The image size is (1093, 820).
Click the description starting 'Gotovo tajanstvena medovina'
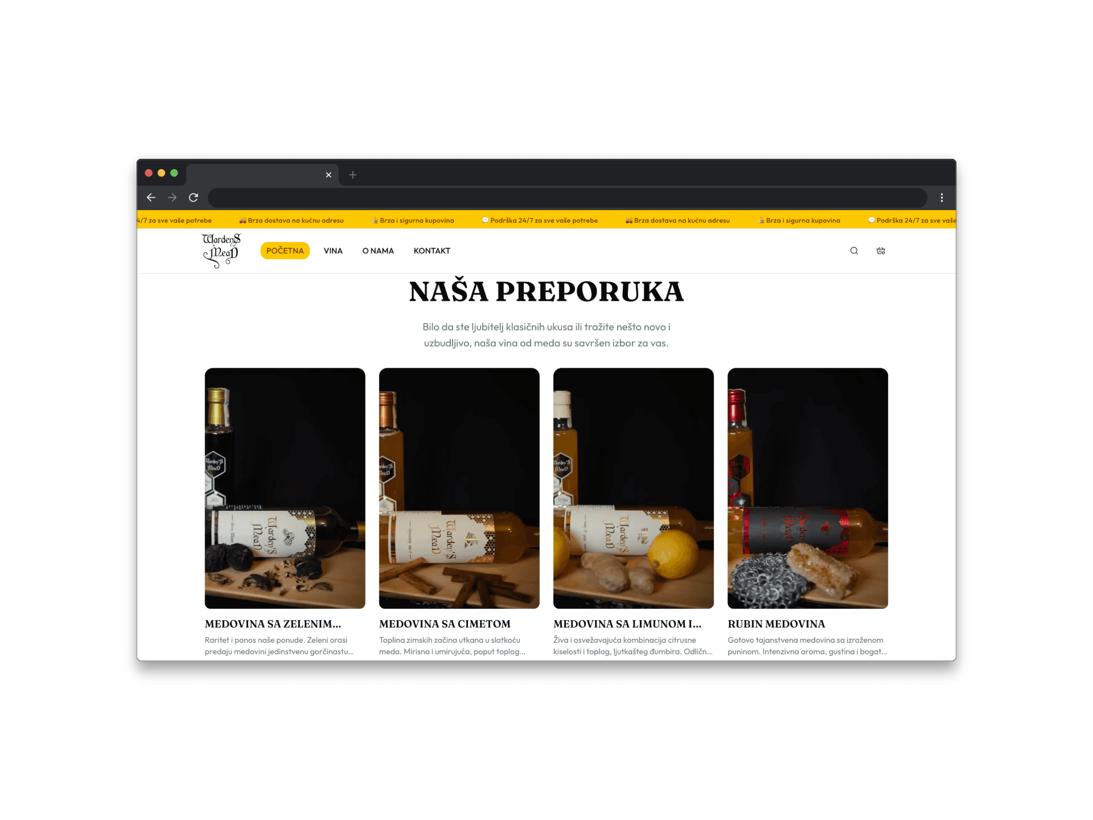(807, 646)
